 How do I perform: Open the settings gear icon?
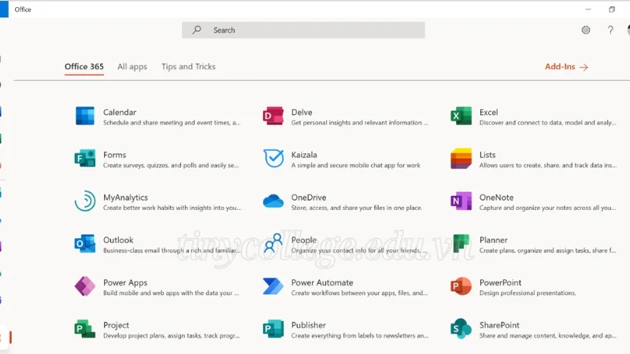coord(586,30)
